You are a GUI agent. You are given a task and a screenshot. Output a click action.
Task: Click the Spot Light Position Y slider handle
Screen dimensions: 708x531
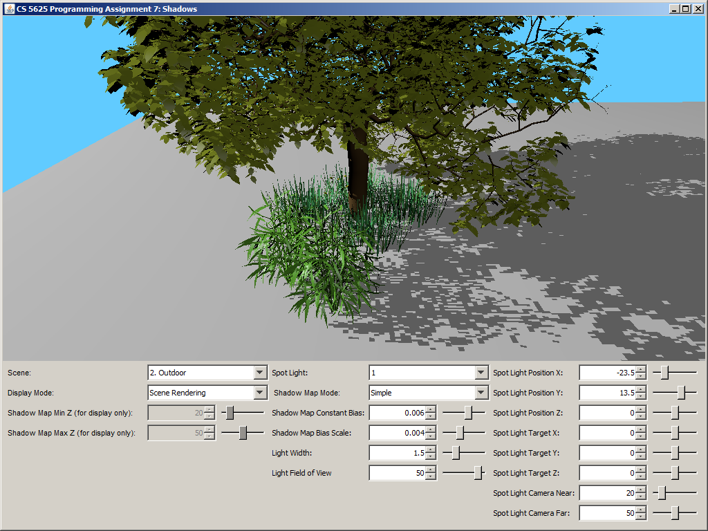[681, 393]
